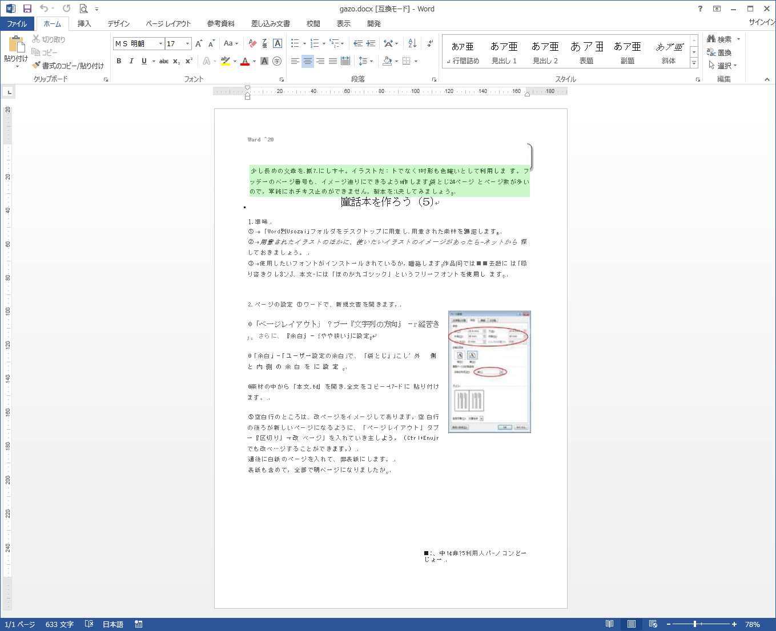Click the Increase Indent icon
Image resolution: width=776 pixels, height=631 pixels.
(x=371, y=43)
